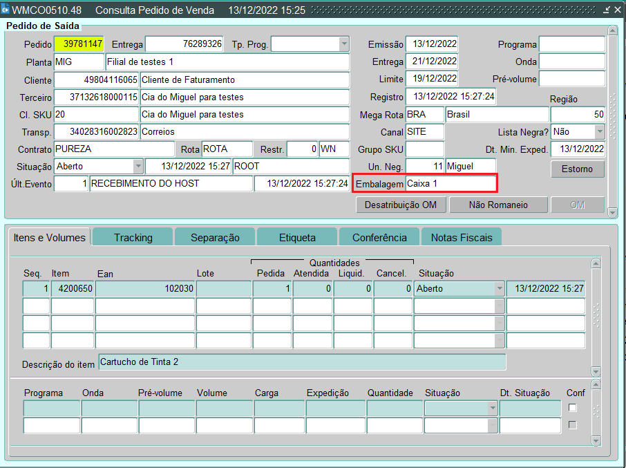Image resolution: width=626 pixels, height=468 pixels.
Task: Tick the first Conf checkbox
Action: coord(573,408)
